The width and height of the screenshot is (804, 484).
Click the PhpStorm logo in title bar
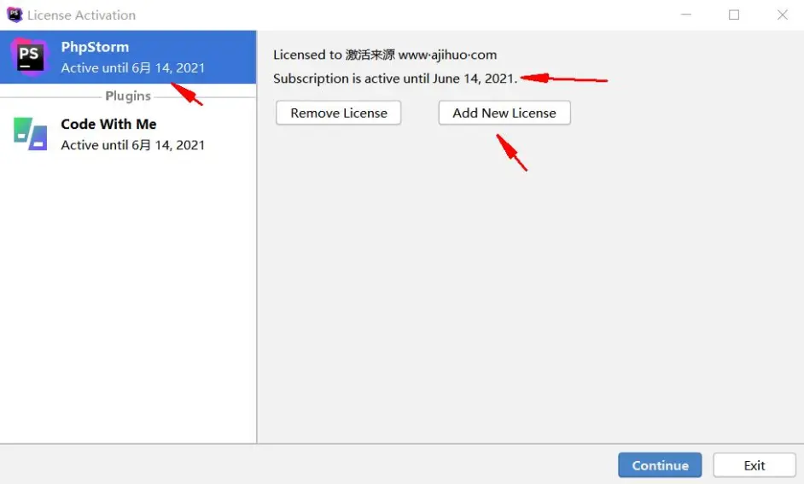[15, 15]
